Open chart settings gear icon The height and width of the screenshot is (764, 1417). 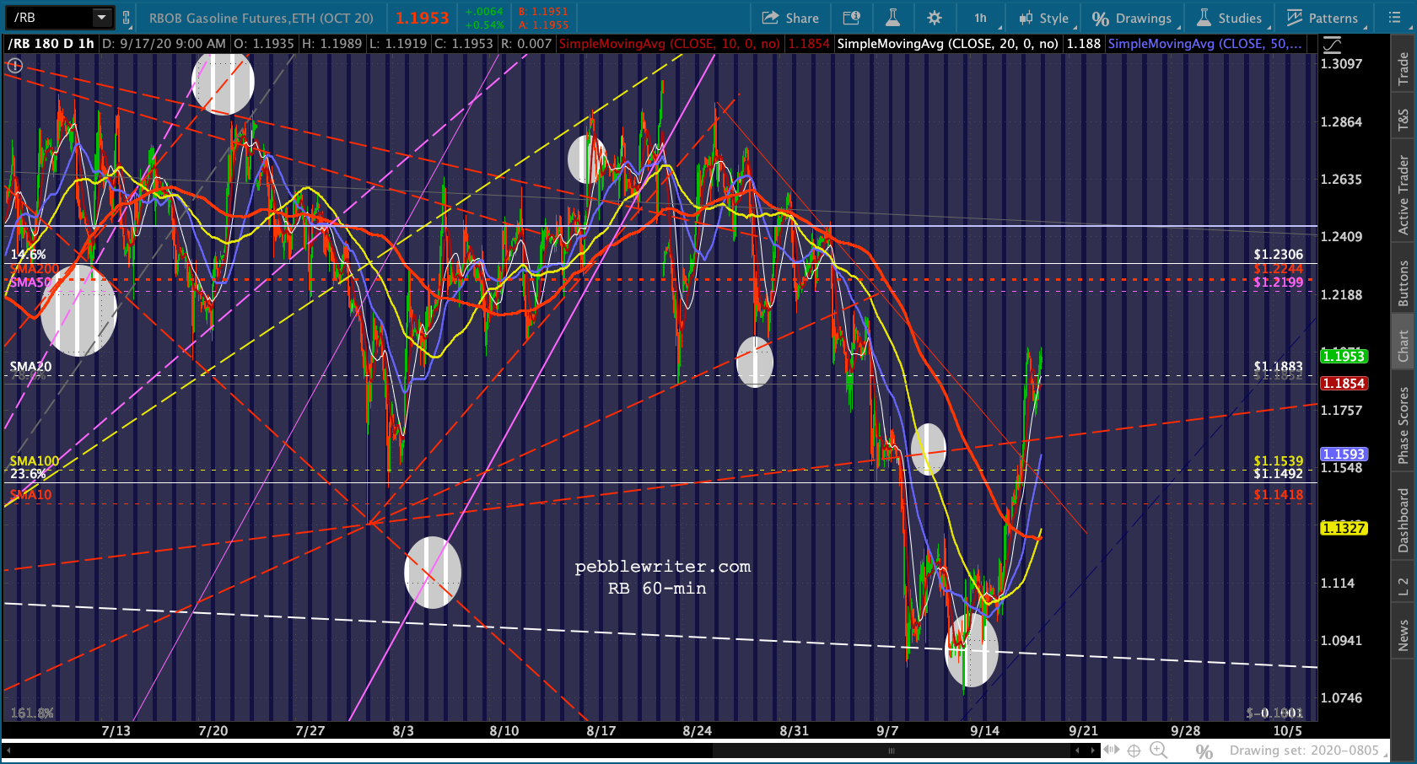pos(935,18)
